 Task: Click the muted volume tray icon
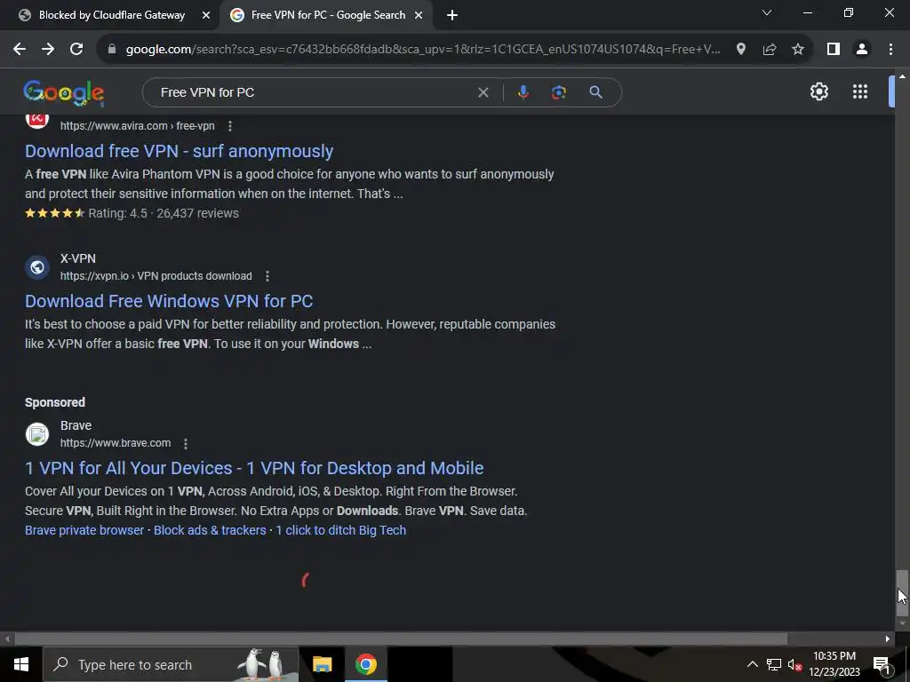pyautogui.click(x=794, y=664)
